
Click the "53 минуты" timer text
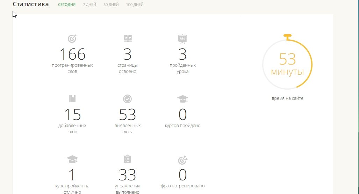point(287,65)
